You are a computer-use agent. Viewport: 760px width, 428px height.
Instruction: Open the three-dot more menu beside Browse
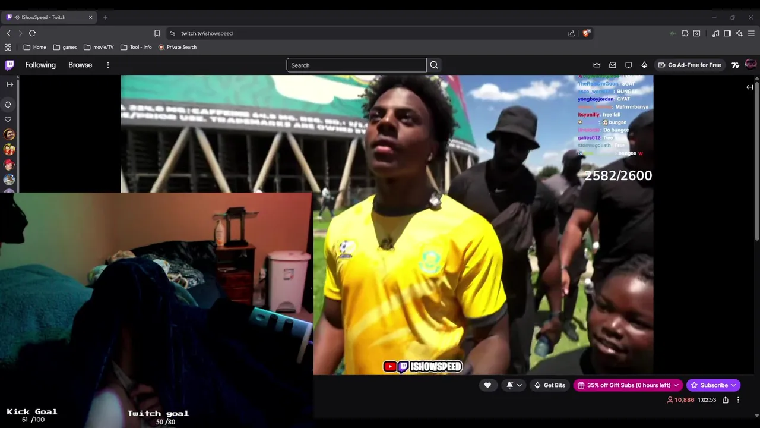pos(107,65)
